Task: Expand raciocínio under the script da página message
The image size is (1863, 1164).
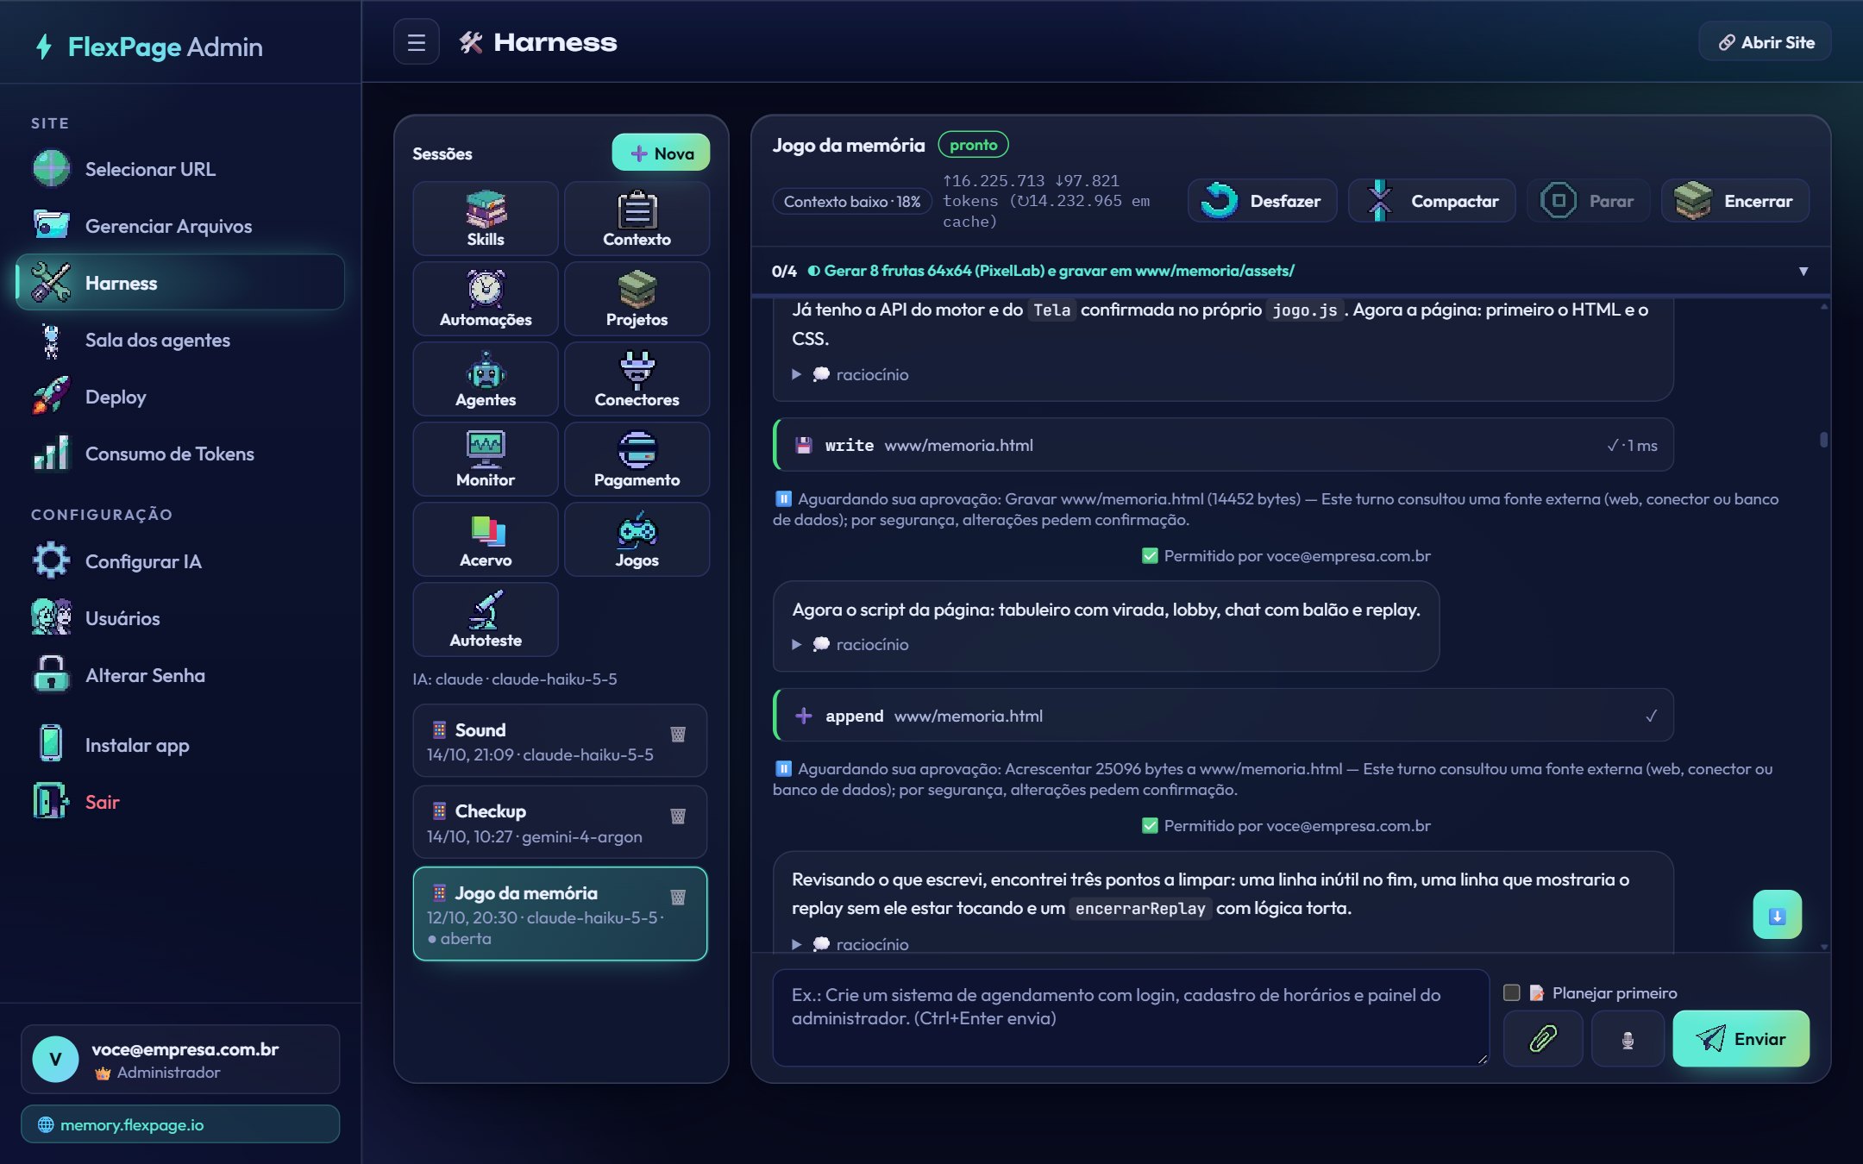Action: click(850, 644)
